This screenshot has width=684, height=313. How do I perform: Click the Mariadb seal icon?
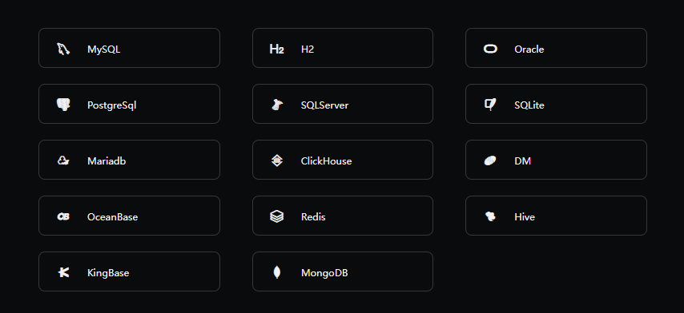63,160
